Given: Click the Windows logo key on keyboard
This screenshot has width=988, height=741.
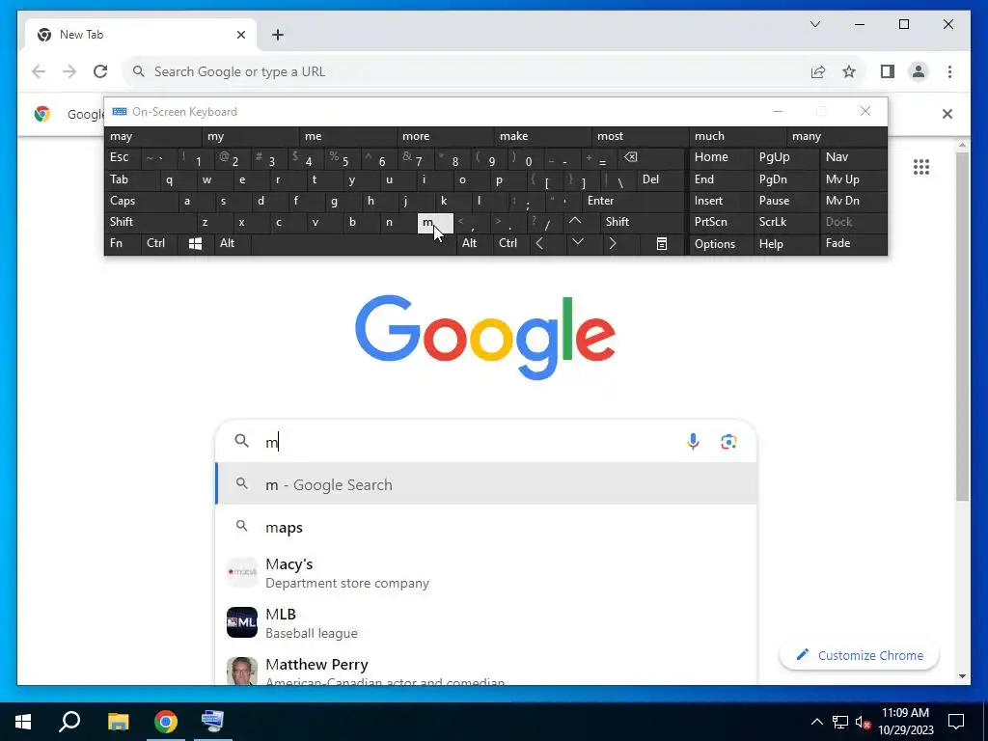Looking at the screenshot, I should tap(195, 243).
